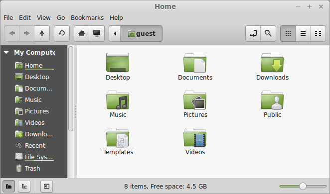This screenshot has width=330, height=194.
Task: Select the Videos folder icon
Action: click(195, 137)
